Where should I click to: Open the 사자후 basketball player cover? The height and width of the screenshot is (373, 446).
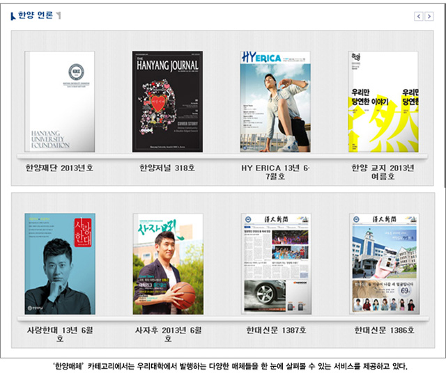pos(167,264)
